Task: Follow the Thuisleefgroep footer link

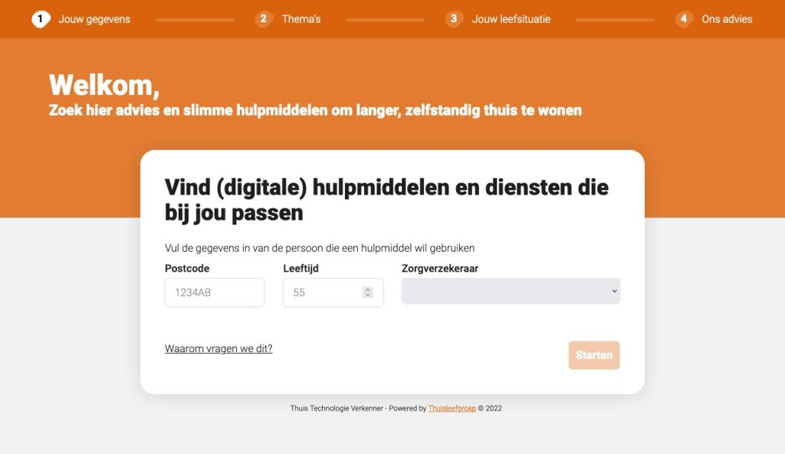Action: click(452, 408)
